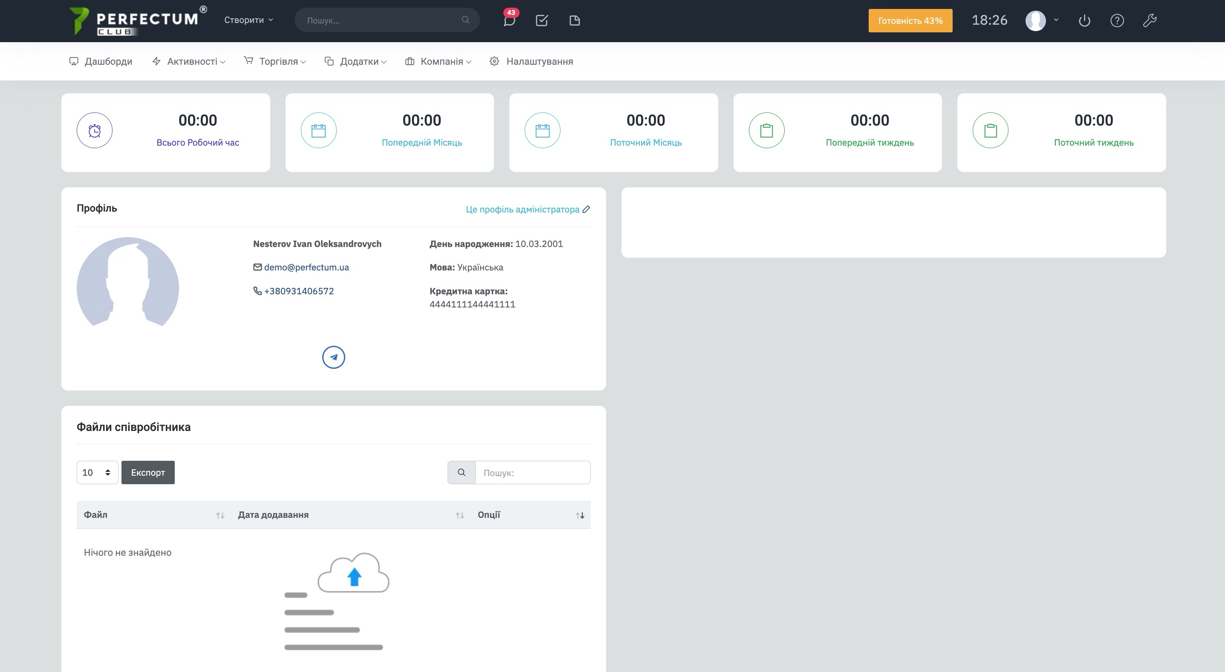This screenshot has height=672, width=1225.
Task: Click the wrench setup icon
Action: click(x=1150, y=20)
